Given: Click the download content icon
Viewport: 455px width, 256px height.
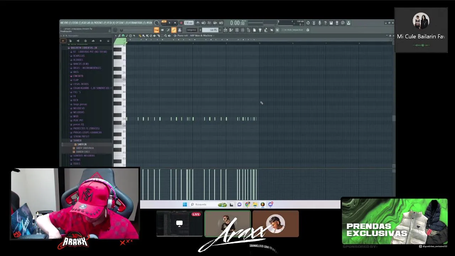Looking at the screenshot, I should (x=348, y=23).
